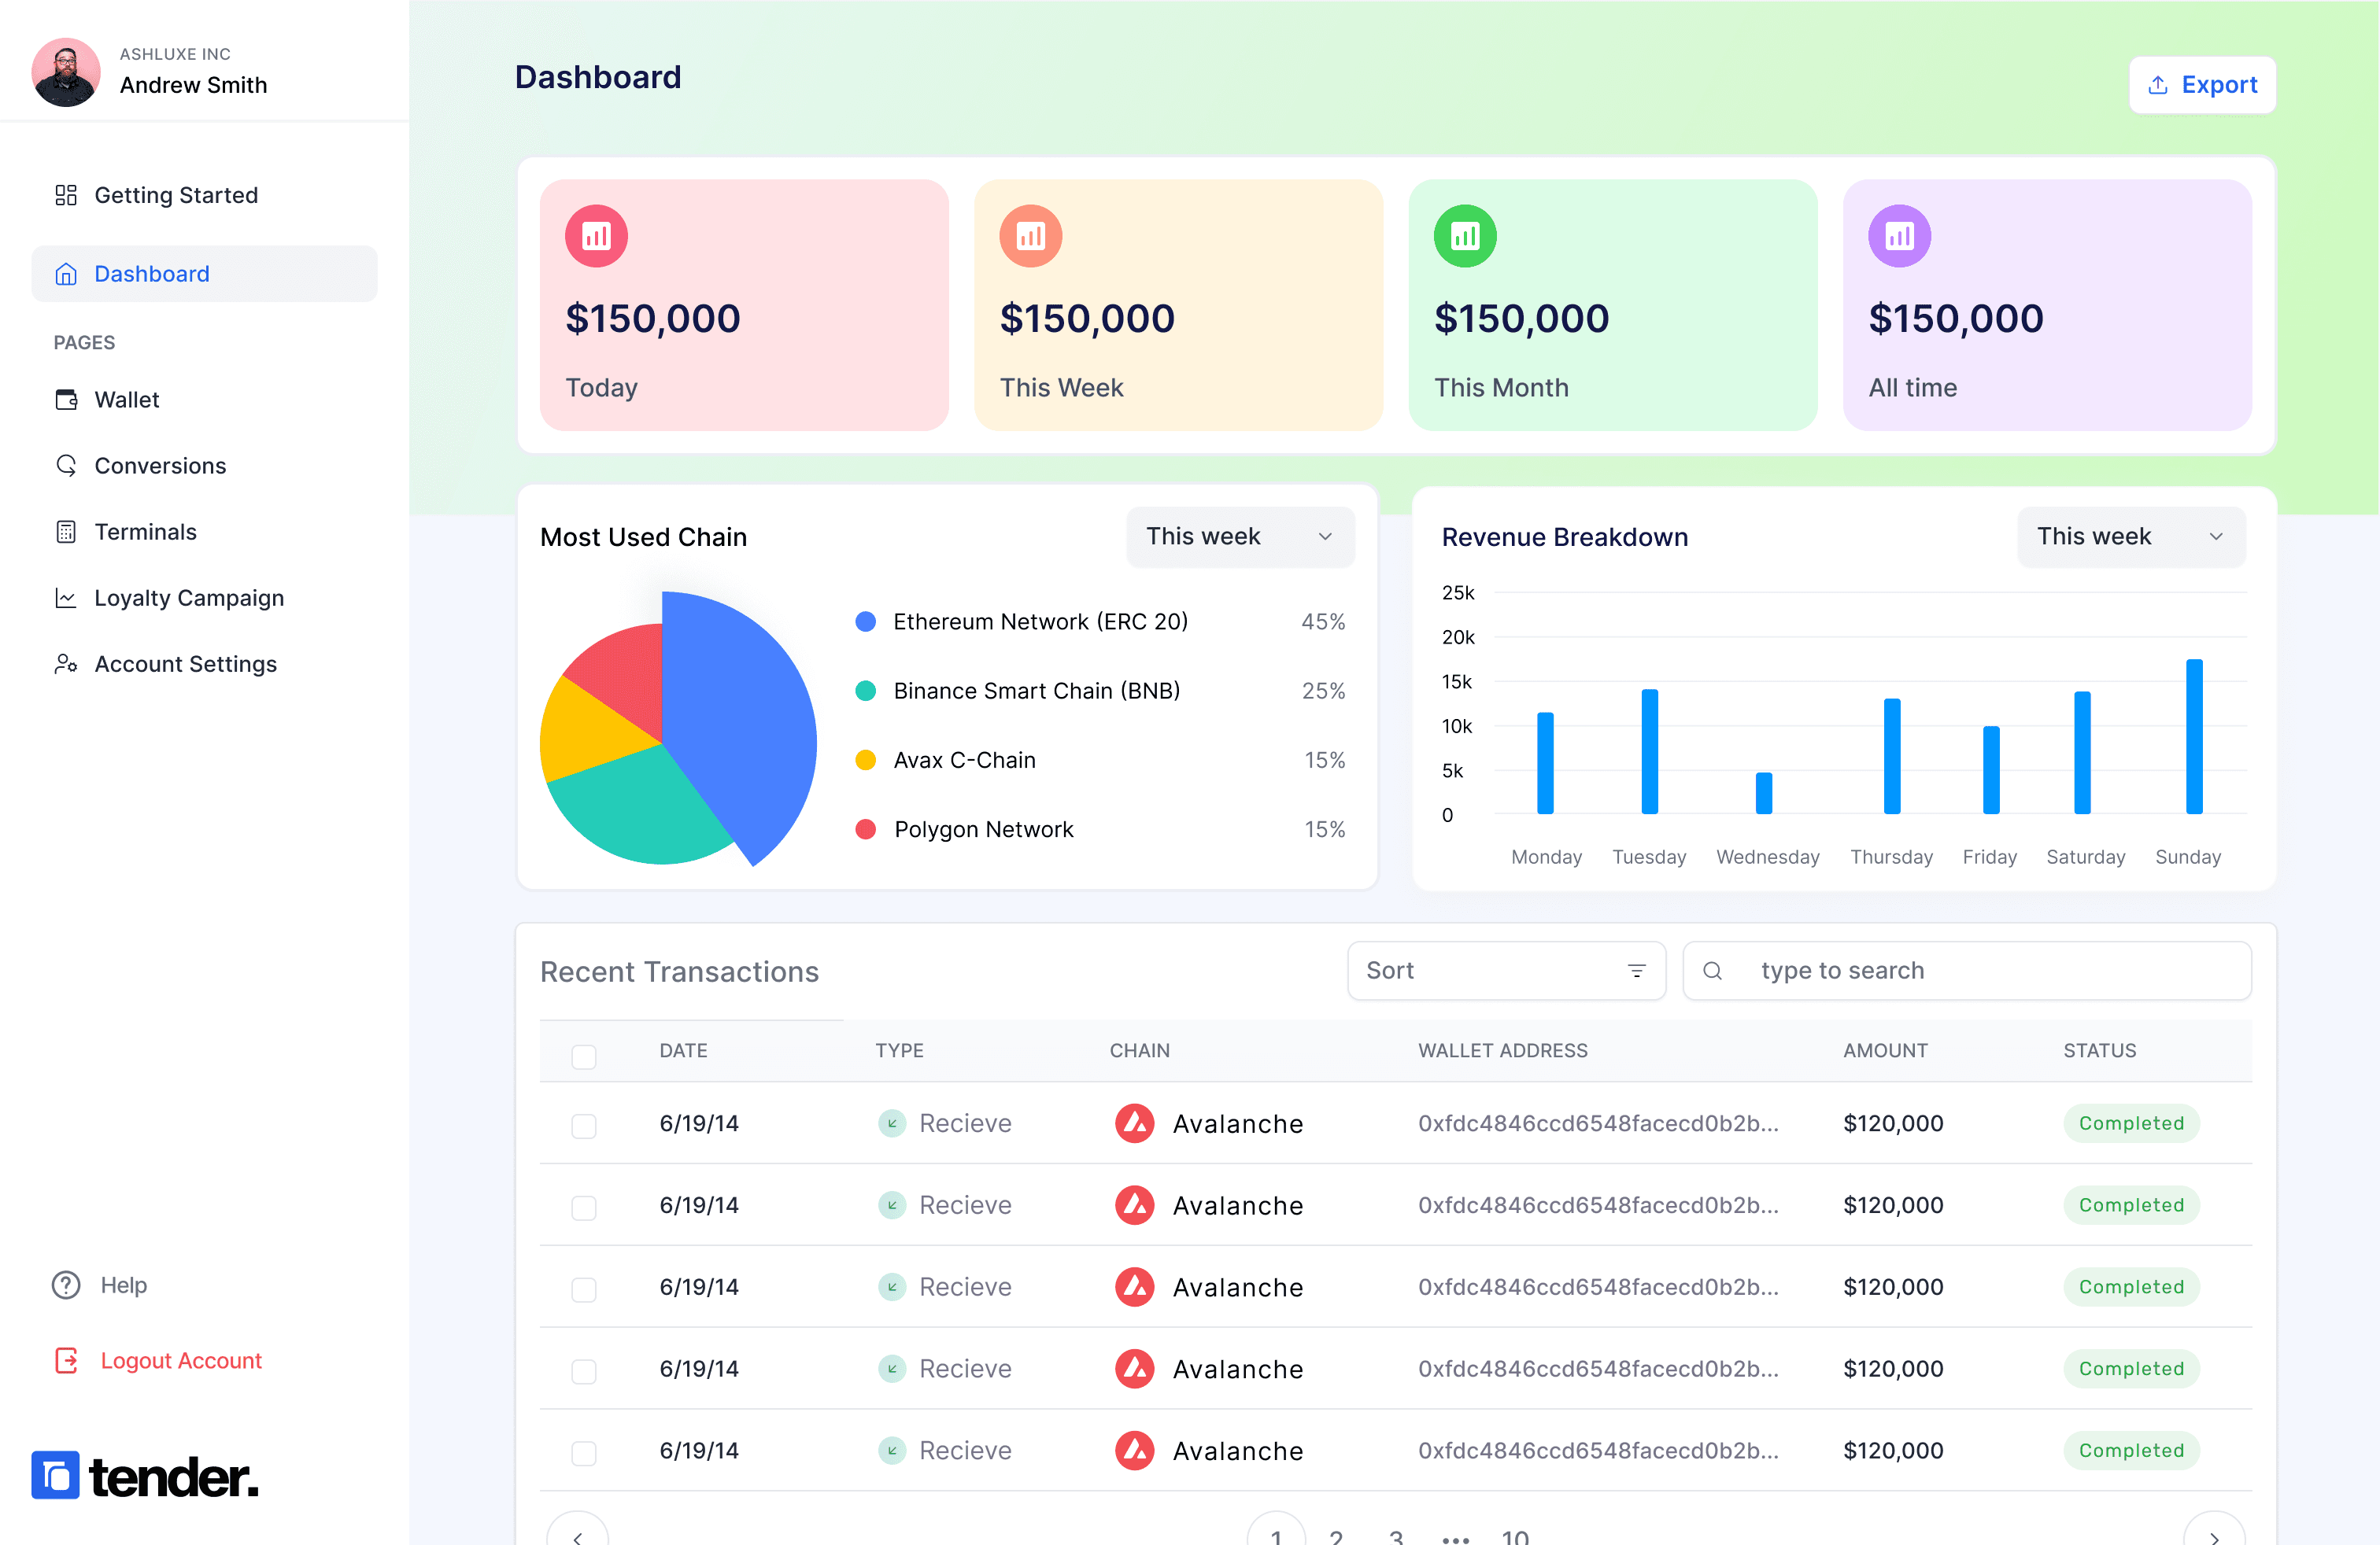Click the Recent Transactions tab heading

coord(679,972)
